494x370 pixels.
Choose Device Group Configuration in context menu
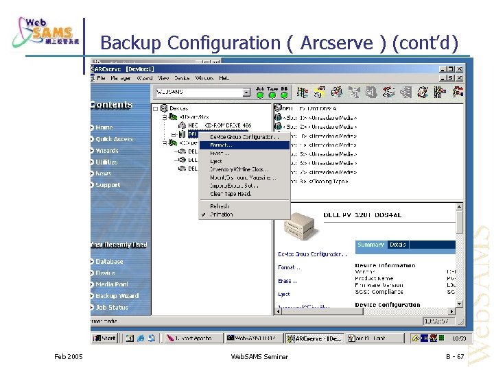click(244, 137)
